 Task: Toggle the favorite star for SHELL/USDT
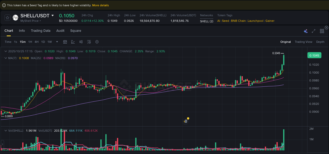(x=7, y=18)
